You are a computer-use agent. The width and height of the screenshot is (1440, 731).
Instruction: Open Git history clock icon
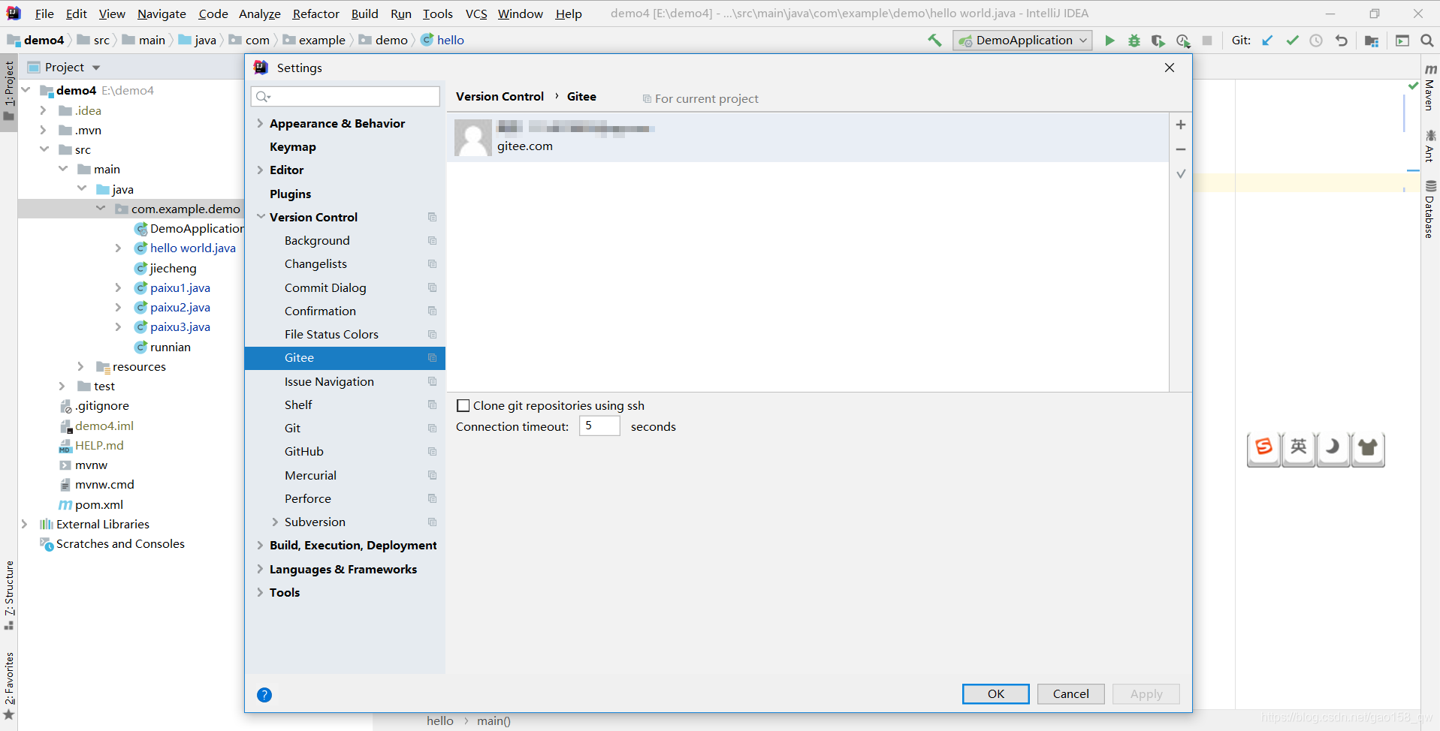[1316, 41]
